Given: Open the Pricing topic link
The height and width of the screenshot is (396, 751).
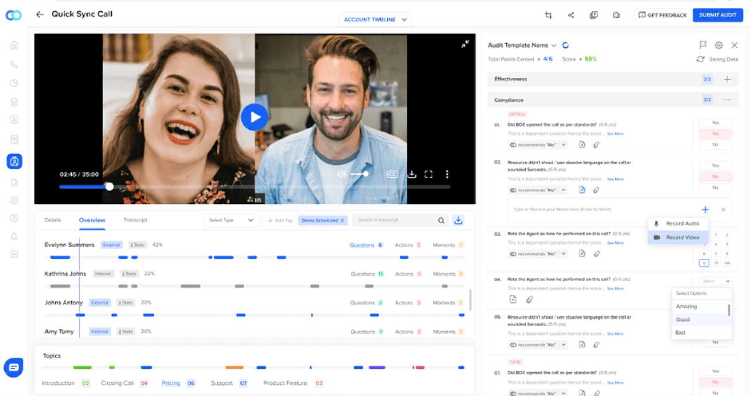Looking at the screenshot, I should 171,383.
